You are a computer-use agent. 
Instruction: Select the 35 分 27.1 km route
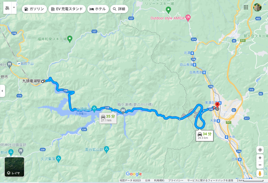click(x=108, y=118)
